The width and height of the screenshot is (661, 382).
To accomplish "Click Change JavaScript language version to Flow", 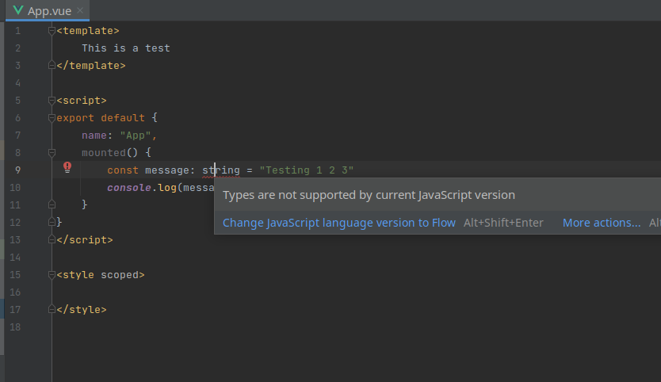I will pyautogui.click(x=338, y=223).
